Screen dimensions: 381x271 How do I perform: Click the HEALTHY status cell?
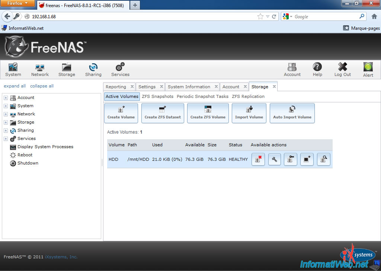click(x=238, y=159)
